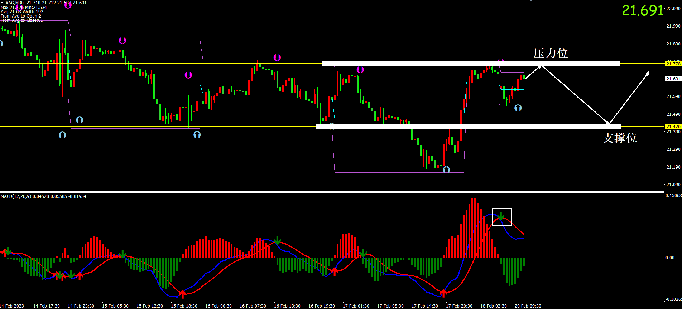Click the MACD(12,26,9) indicator label

pos(16,196)
